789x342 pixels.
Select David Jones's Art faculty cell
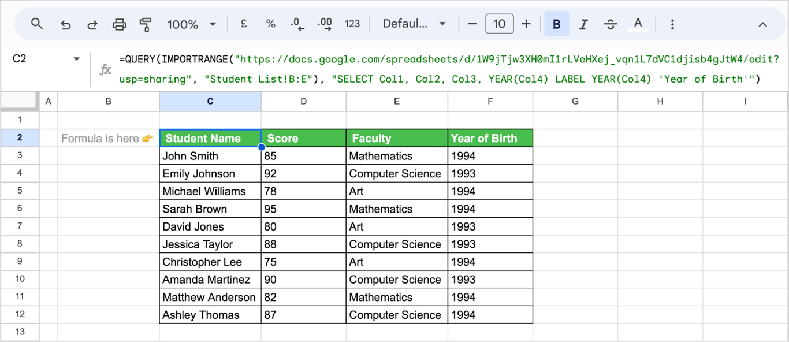pyautogui.click(x=397, y=226)
